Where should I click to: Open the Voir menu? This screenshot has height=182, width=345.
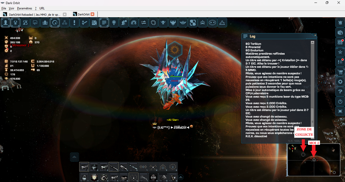click(x=11, y=8)
